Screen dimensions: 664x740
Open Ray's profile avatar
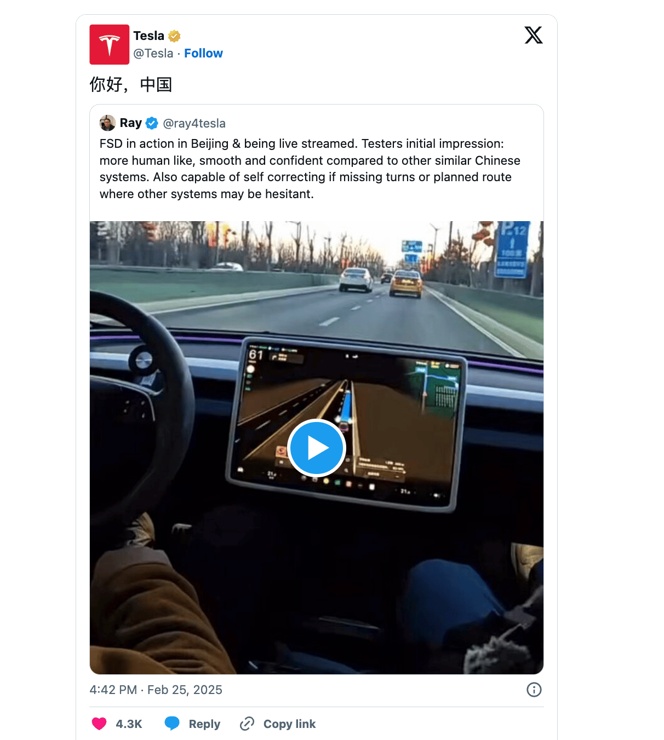(107, 123)
